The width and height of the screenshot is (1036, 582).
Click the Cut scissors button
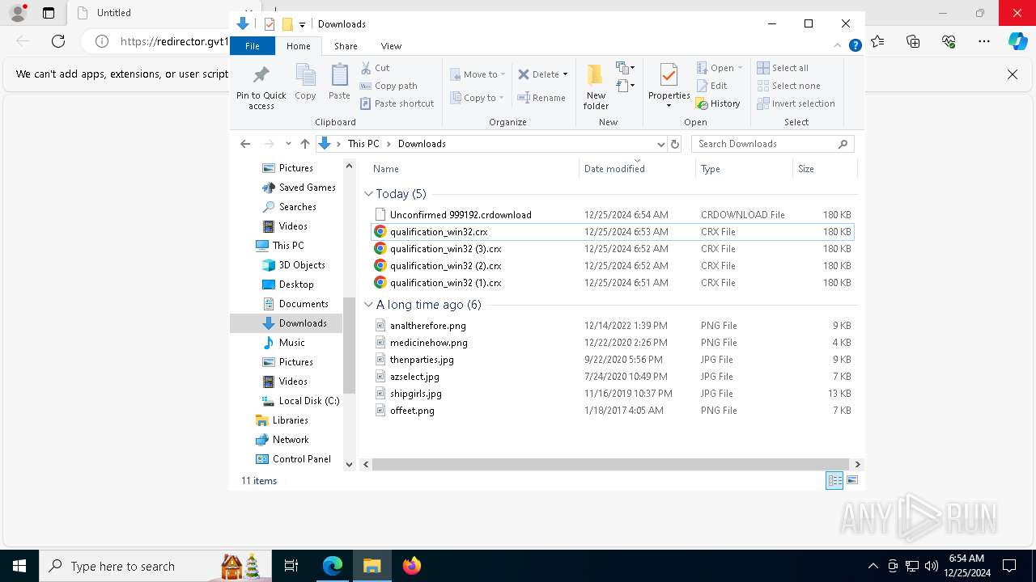[x=375, y=68]
